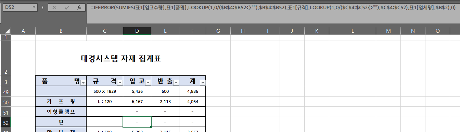
Task: Select column D header
Action: tap(137, 31)
